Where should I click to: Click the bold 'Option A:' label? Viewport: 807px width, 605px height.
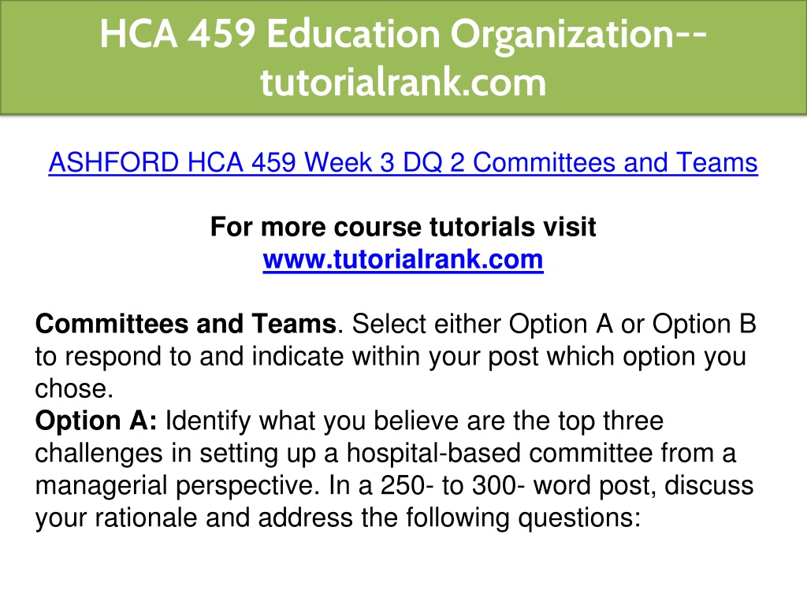[96, 421]
